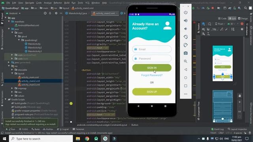Click the red Stop app icon
Viewport: 253px width, 142px height.
click(213, 8)
